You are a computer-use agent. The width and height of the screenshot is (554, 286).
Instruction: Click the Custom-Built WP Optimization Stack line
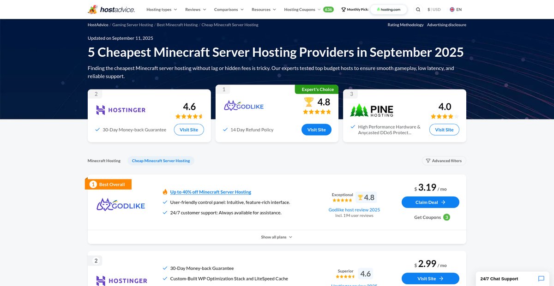coord(229,279)
